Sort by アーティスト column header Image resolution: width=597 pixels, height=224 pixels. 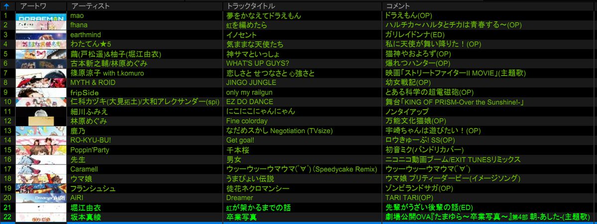(90, 6)
